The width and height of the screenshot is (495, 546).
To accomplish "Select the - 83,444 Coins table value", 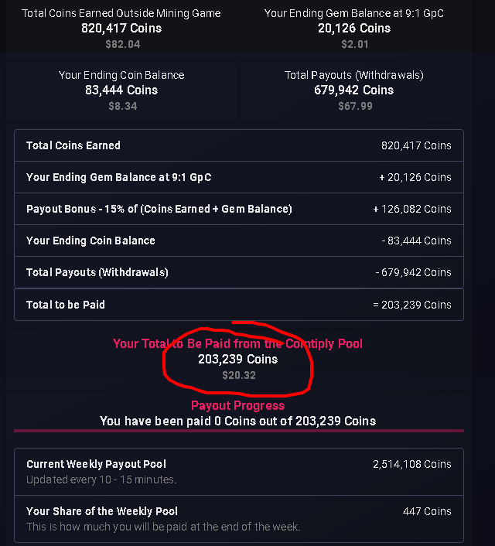I will pyautogui.click(x=416, y=241).
